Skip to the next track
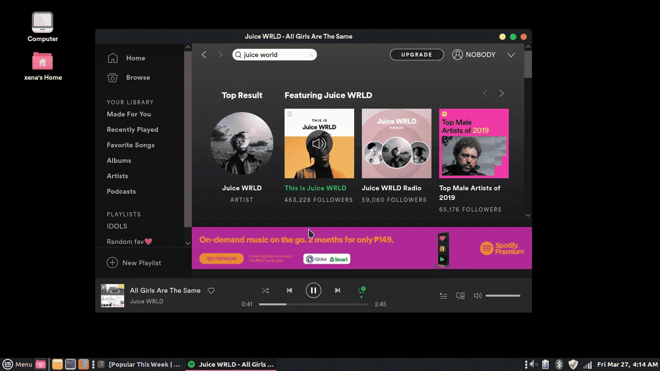 pos(338,290)
